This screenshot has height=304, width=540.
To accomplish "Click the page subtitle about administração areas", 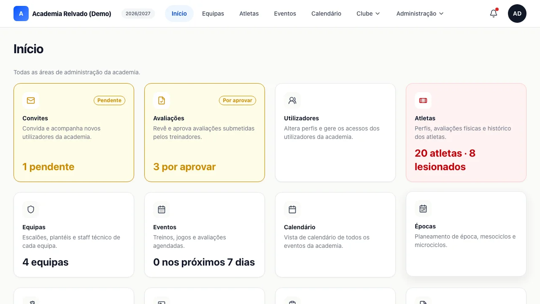I will tap(77, 72).
